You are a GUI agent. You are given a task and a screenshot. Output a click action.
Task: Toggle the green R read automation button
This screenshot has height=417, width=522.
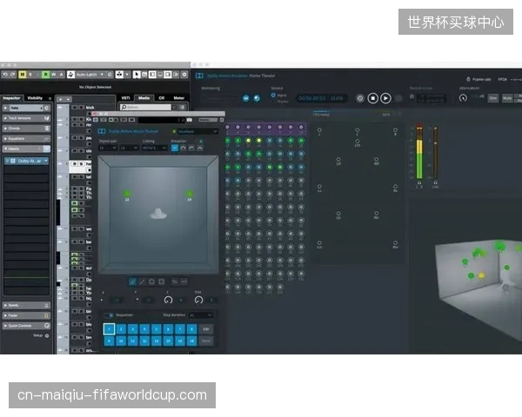(45, 74)
